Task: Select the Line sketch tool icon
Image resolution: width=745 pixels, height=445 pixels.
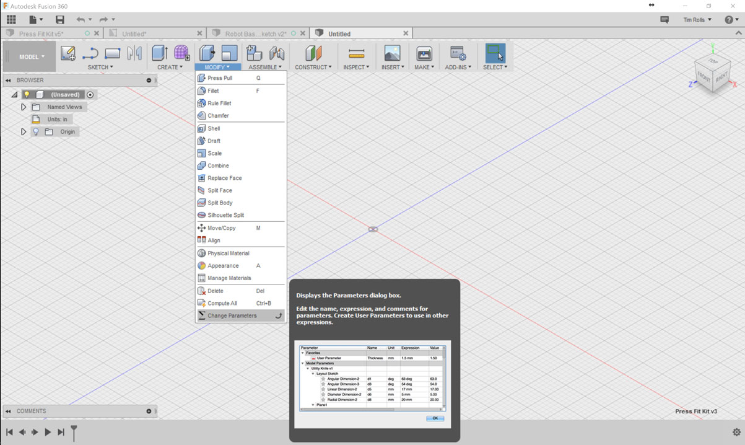Action: [x=90, y=53]
